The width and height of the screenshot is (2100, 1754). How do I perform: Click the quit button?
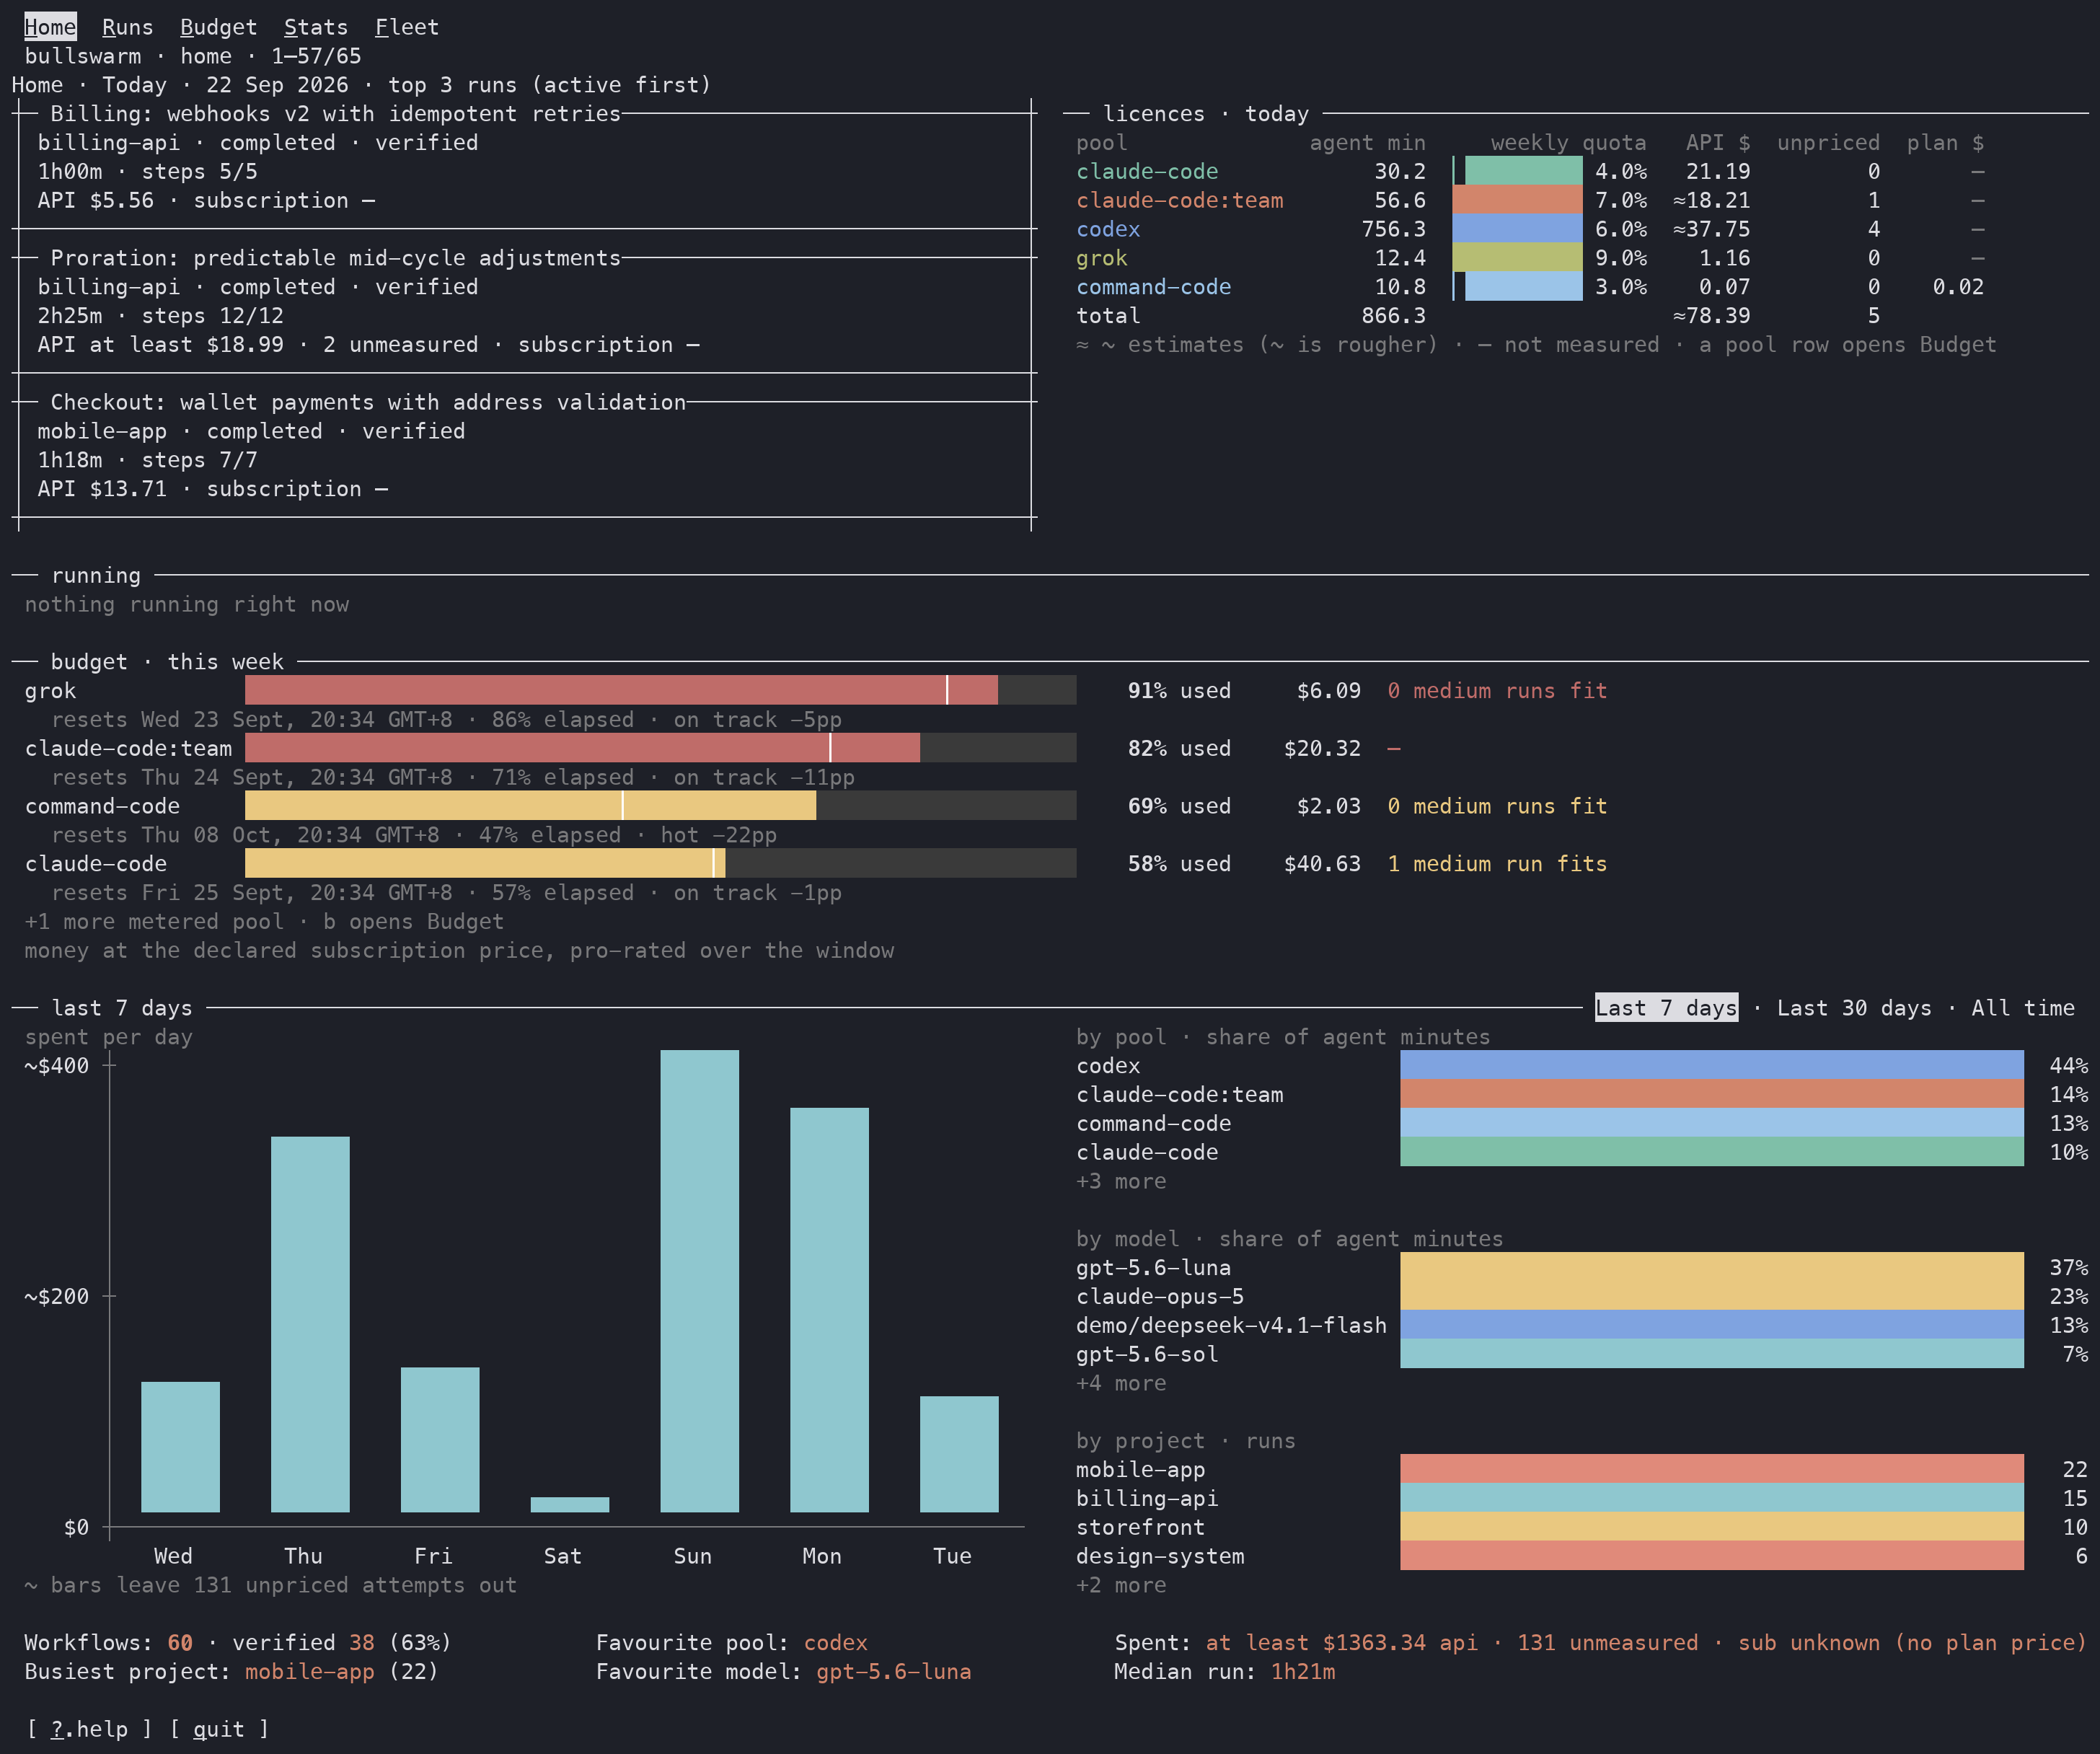(219, 1729)
